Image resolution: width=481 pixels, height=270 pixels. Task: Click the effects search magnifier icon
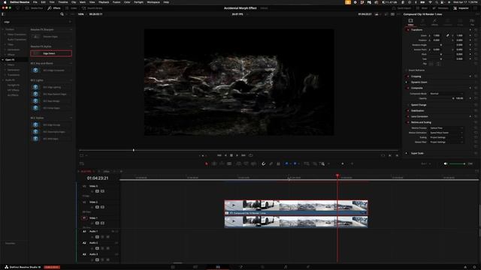pyautogui.click(x=62, y=14)
